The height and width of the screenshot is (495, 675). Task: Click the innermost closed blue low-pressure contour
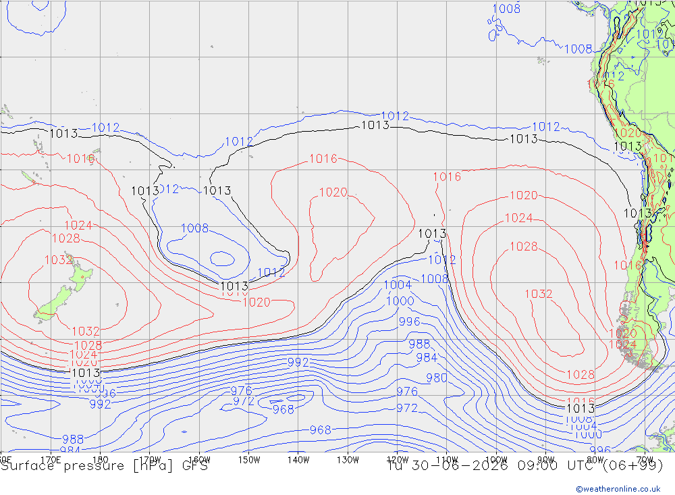pos(222,259)
